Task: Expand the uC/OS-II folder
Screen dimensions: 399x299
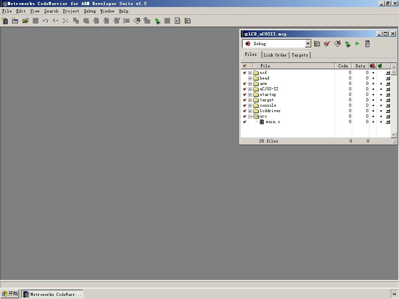Action: coord(250,89)
